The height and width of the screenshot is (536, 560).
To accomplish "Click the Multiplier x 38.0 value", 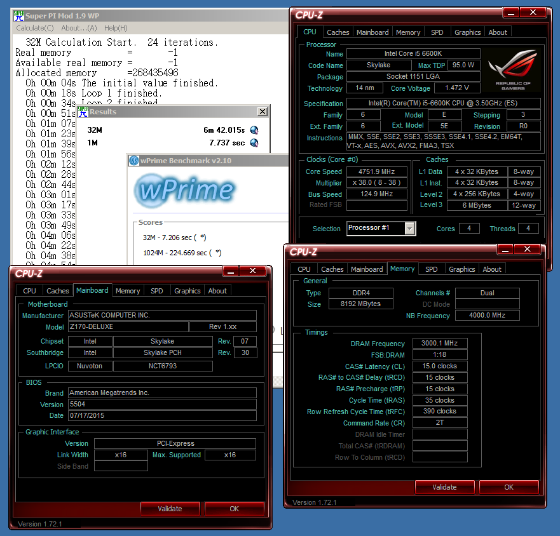I will coord(377,182).
